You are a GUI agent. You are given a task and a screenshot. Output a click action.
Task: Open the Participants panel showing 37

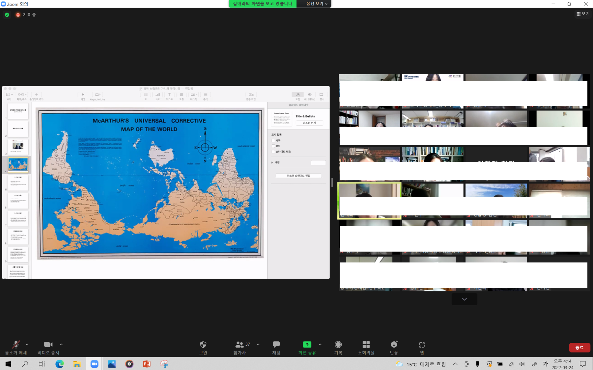(x=242, y=348)
